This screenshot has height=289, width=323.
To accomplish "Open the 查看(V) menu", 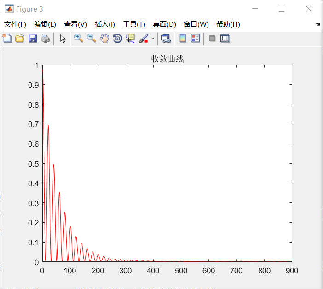I will (75, 24).
